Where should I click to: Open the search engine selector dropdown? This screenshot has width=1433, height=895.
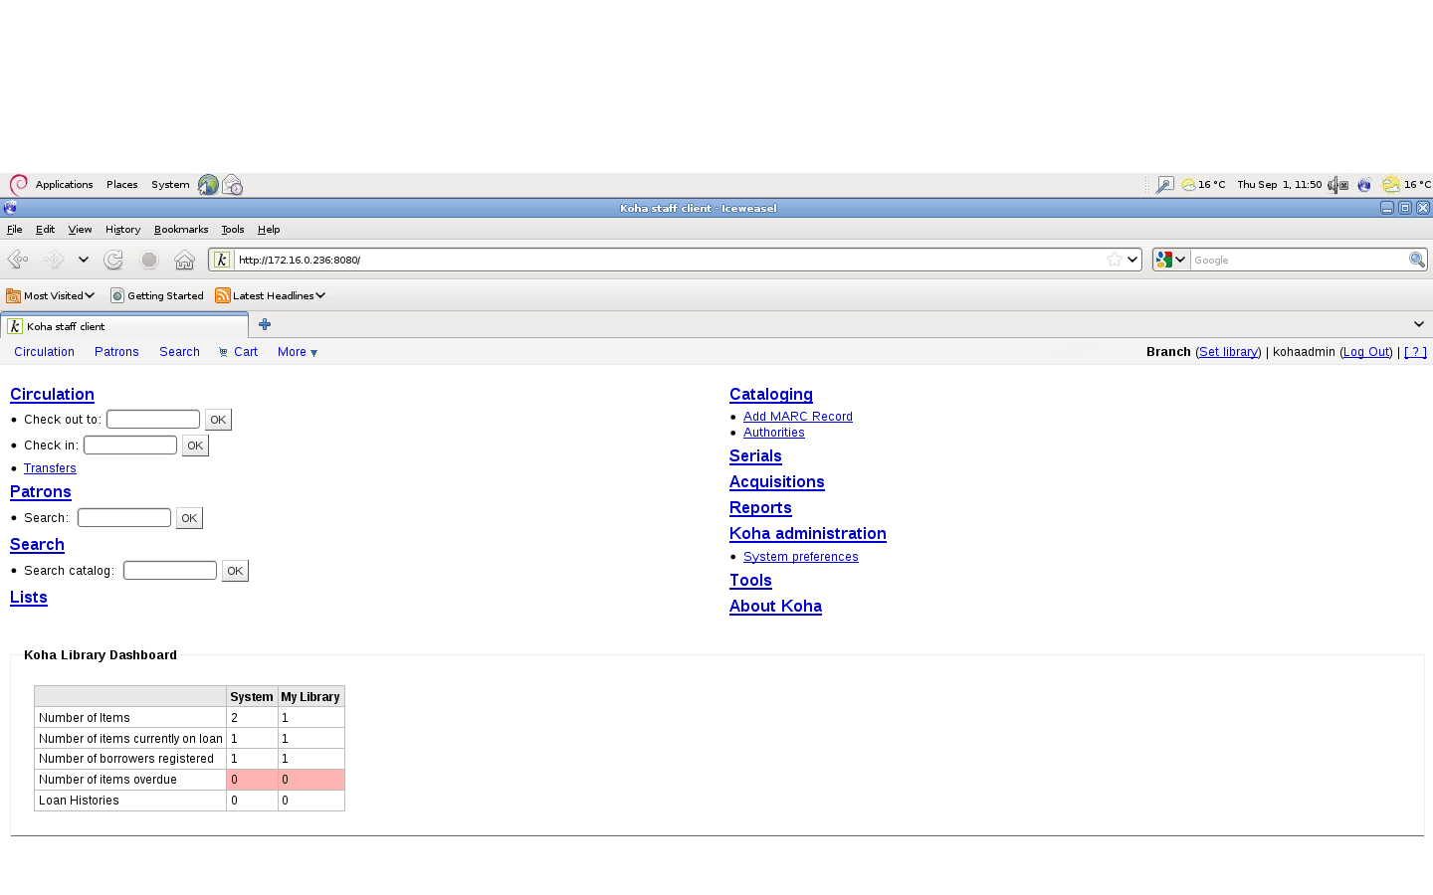pos(1170,260)
